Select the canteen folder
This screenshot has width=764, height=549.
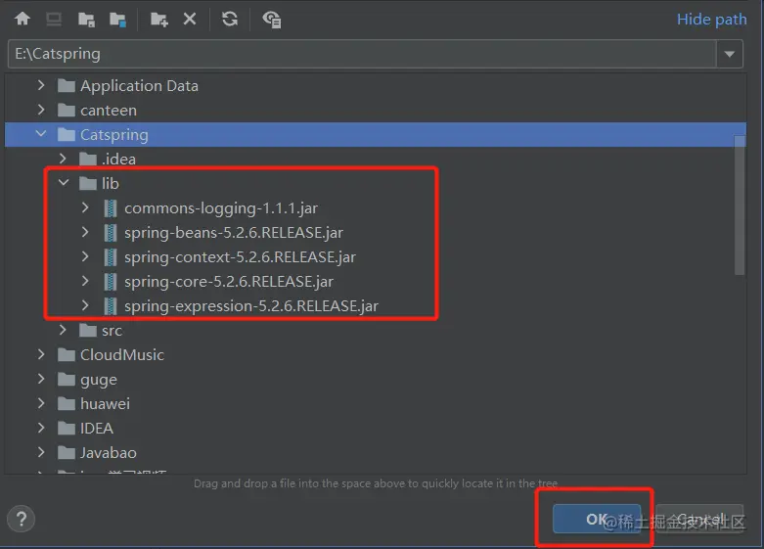tap(109, 111)
